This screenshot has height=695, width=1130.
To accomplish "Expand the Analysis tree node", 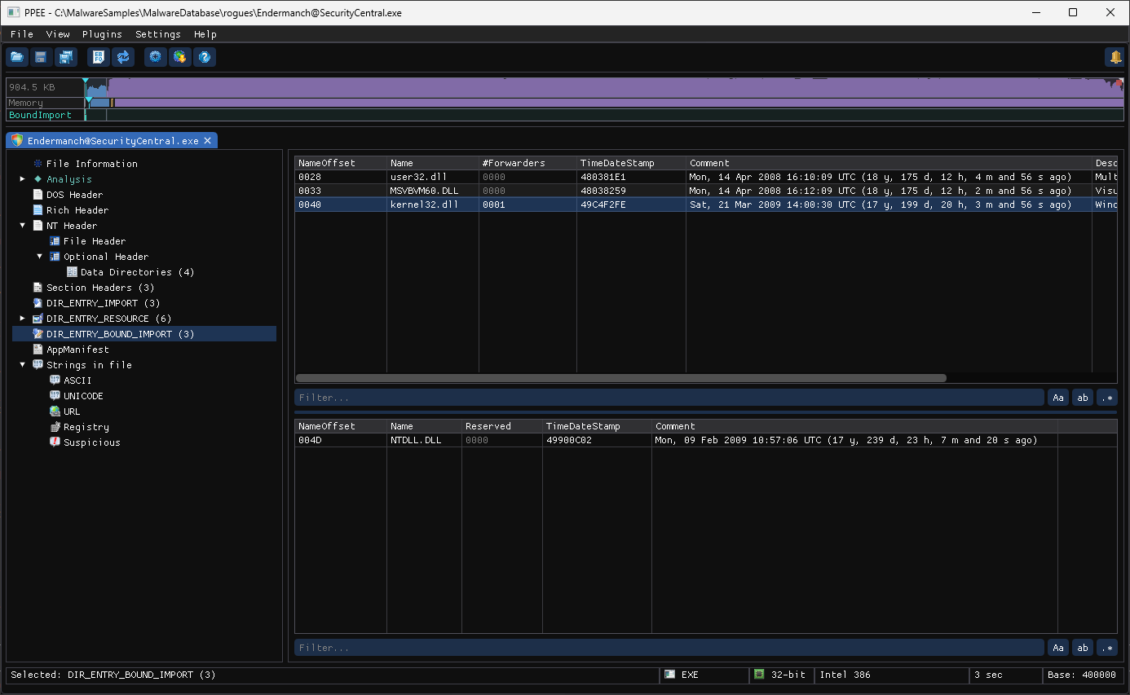I will (23, 179).
